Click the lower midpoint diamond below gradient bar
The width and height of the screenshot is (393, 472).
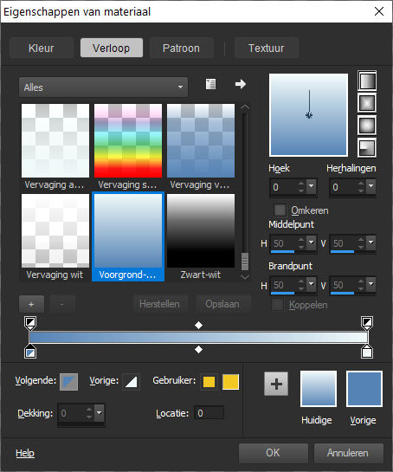[198, 350]
